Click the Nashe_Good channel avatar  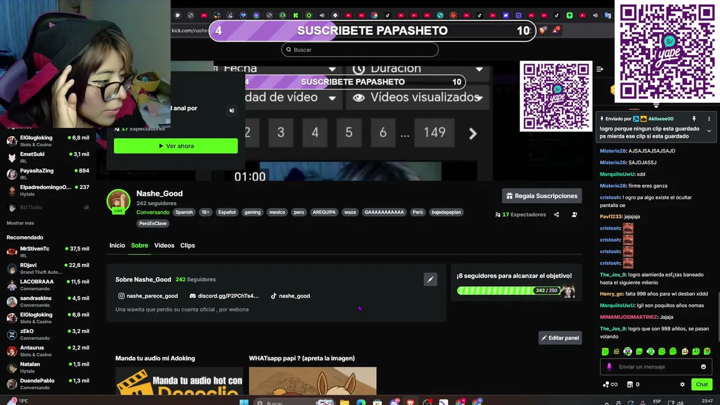119,201
